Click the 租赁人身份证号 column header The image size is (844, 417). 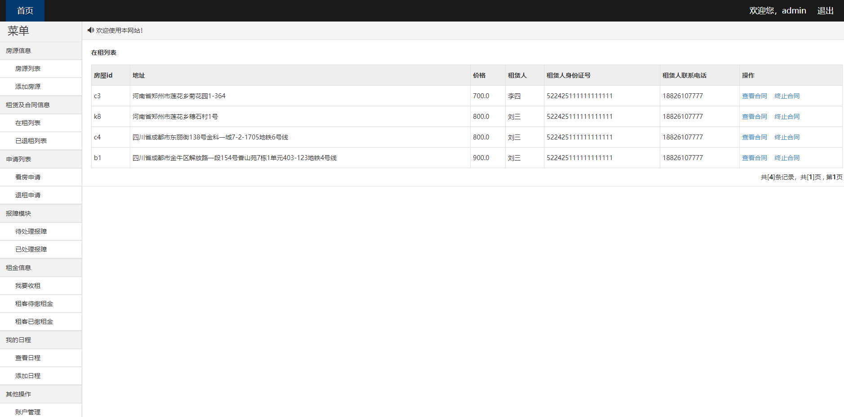[602, 75]
